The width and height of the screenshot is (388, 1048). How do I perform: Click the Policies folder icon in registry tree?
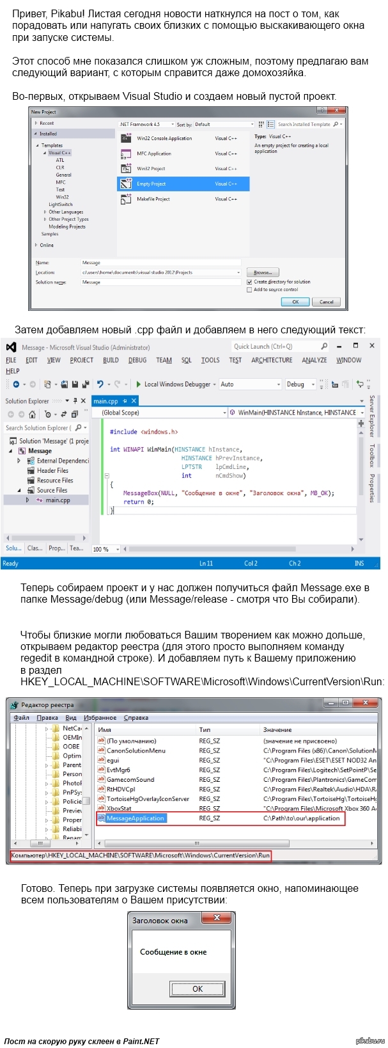(56, 801)
